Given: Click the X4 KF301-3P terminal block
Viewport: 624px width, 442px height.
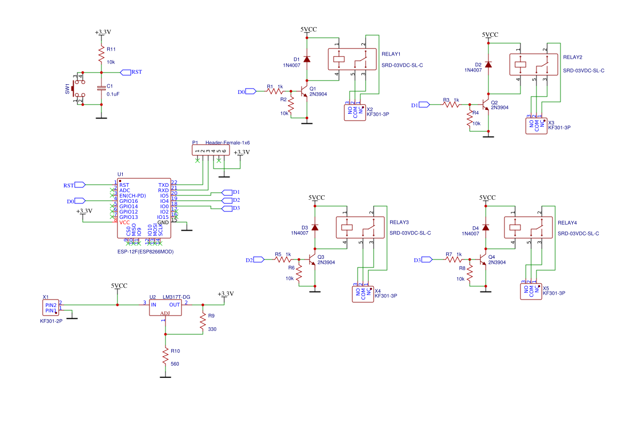Looking at the screenshot, I should [363, 294].
